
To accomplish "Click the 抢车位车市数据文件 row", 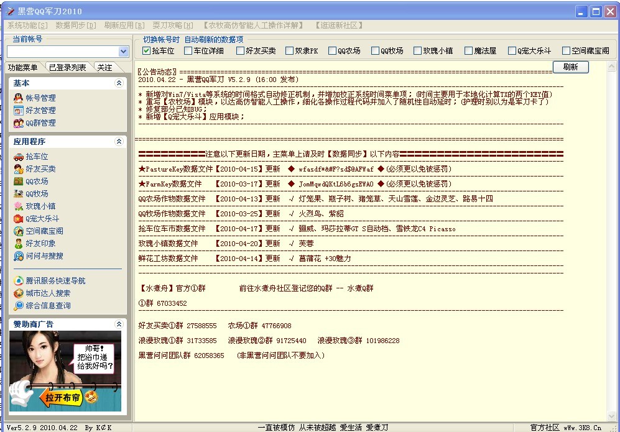I will point(297,229).
